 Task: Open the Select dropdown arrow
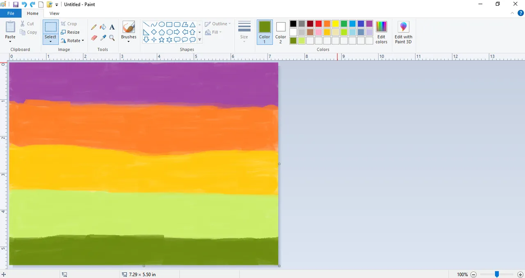tap(50, 41)
